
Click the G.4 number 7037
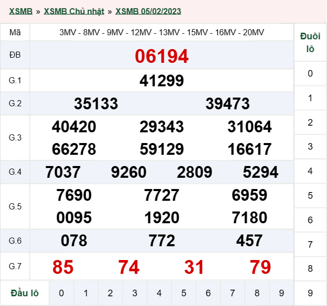(x=63, y=172)
